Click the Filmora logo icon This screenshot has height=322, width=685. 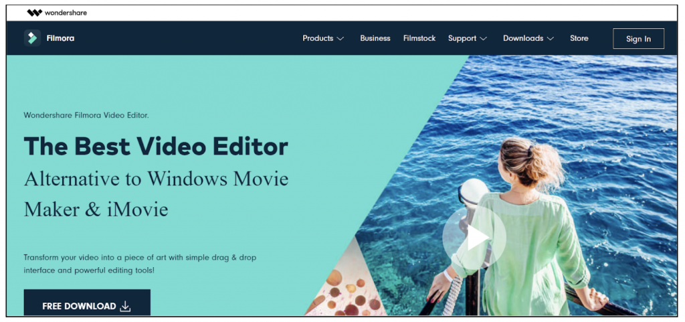coord(32,38)
